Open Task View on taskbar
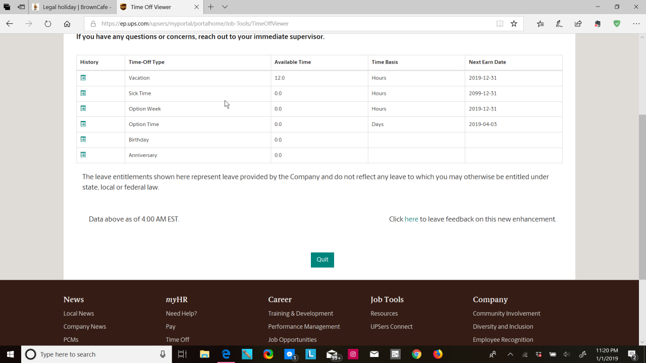646x363 pixels. point(183,354)
